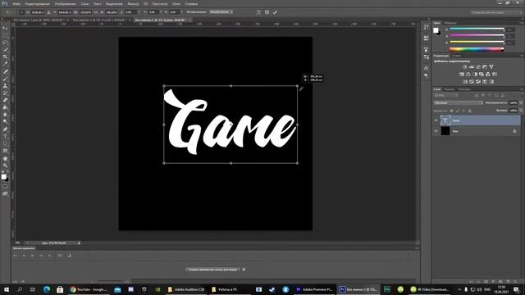This screenshot has width=525, height=295.
Task: Hide the Game text layer
Action: (436, 120)
